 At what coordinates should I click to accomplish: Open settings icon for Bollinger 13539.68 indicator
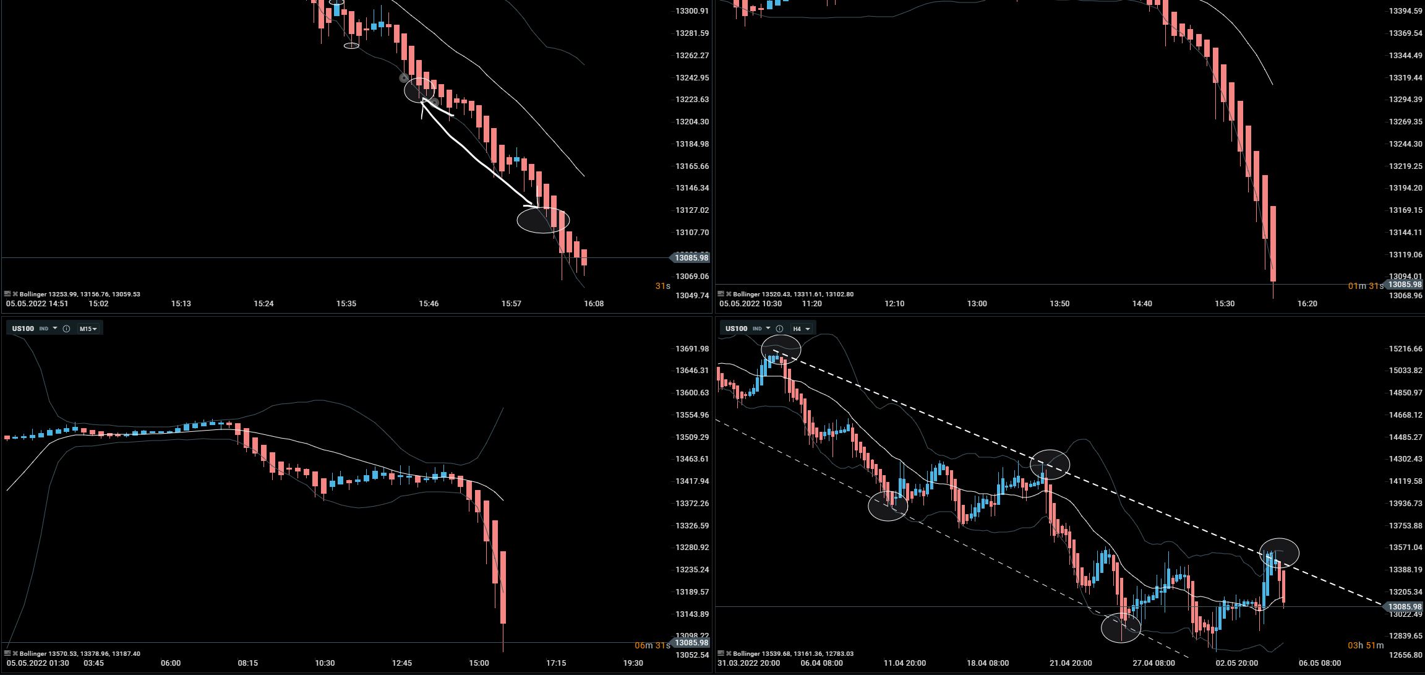[721, 653]
